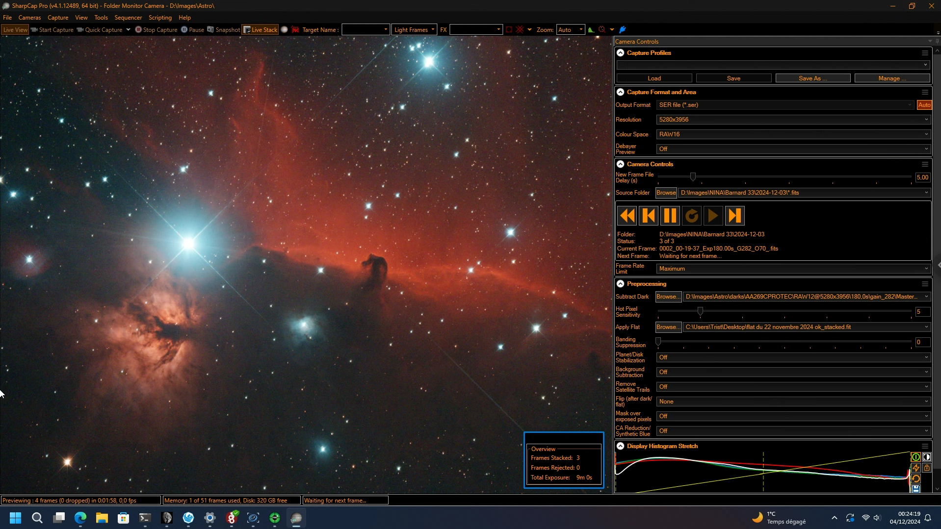Screen dimensions: 941x529
Task: Open Windows Start menu on taskbar
Action: tap(16, 518)
